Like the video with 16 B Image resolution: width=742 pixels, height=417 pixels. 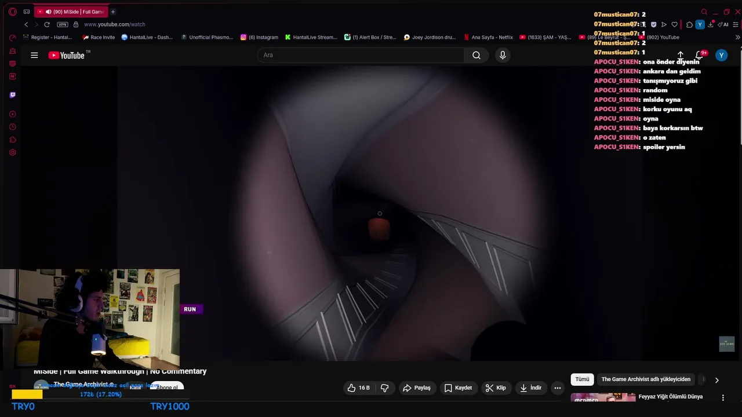(x=358, y=388)
